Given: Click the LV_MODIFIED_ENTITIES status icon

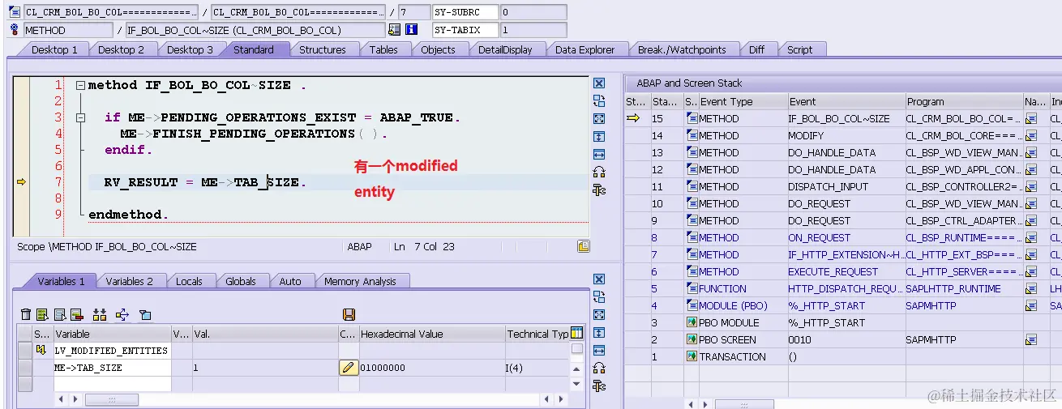Looking at the screenshot, I should click(x=41, y=350).
